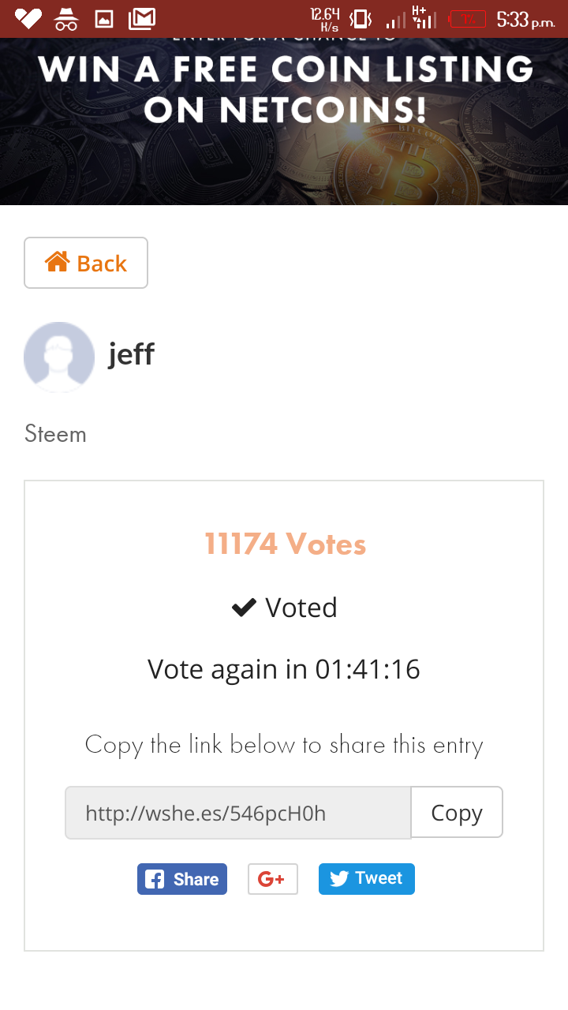Tap the 11174 Votes count
Image resolution: width=568 pixels, height=1010 pixels.
click(285, 544)
